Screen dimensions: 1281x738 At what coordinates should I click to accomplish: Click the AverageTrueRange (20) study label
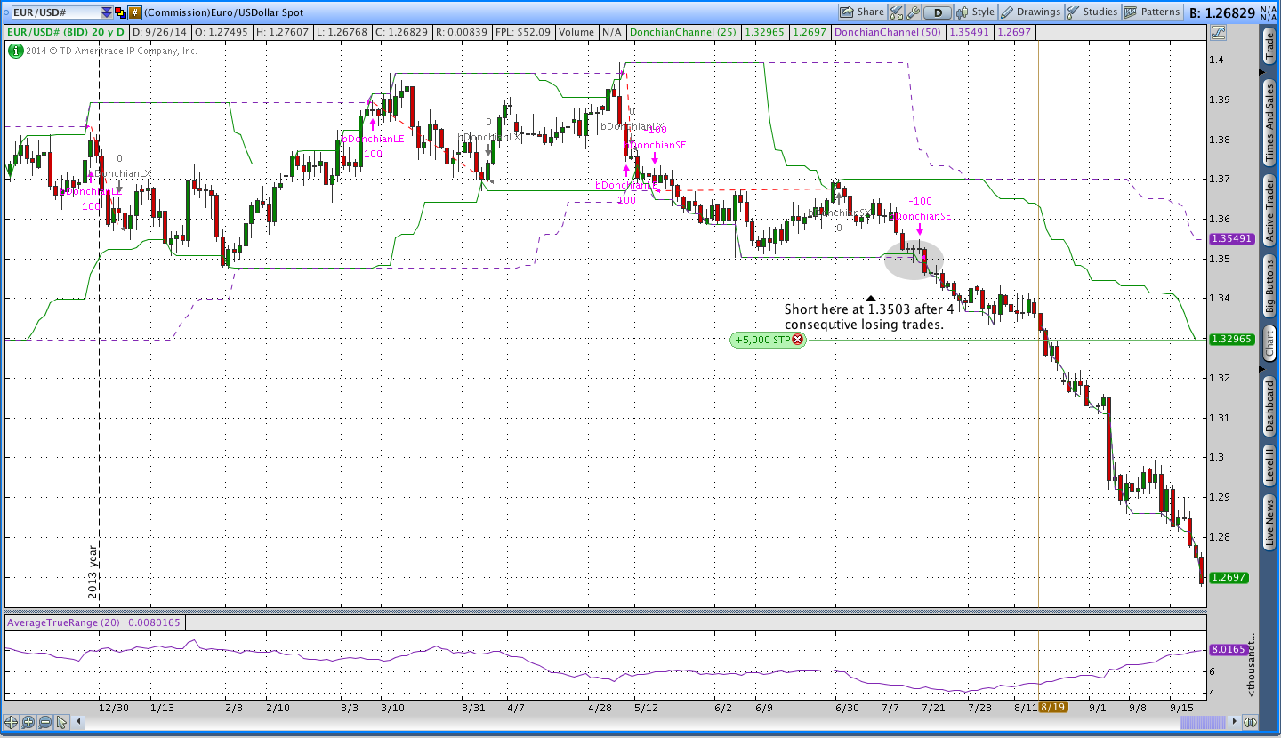tap(64, 622)
